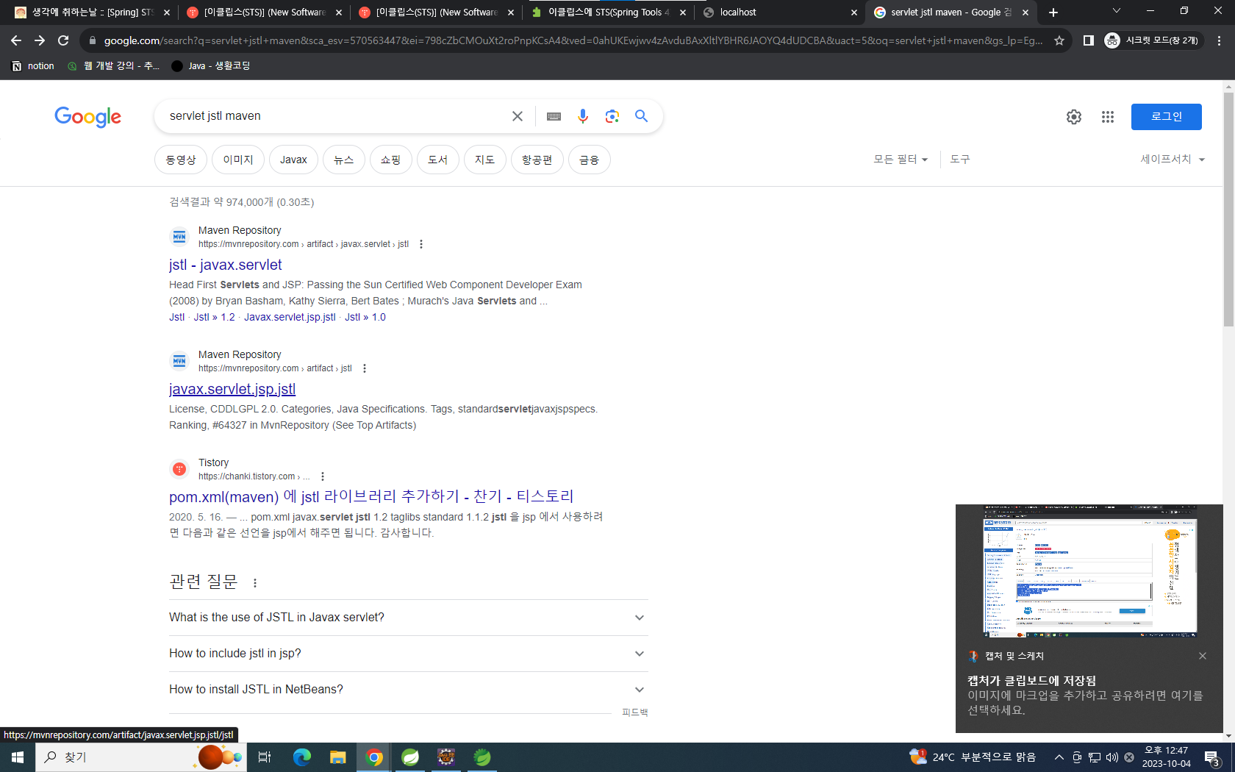The image size is (1235, 772).
Task: Open File Explorer from the taskbar
Action: coord(338,757)
